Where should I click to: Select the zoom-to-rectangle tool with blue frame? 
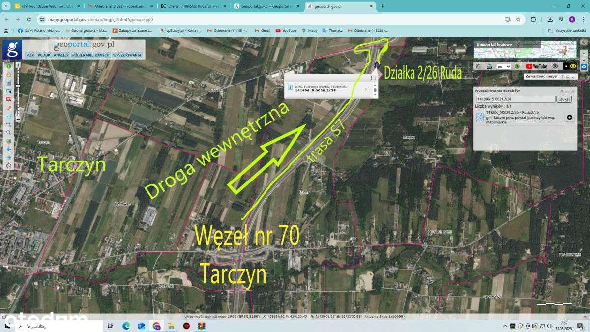(x=9, y=91)
